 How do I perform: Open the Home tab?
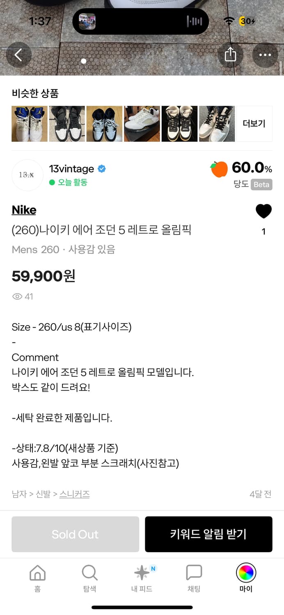[x=37, y=577]
